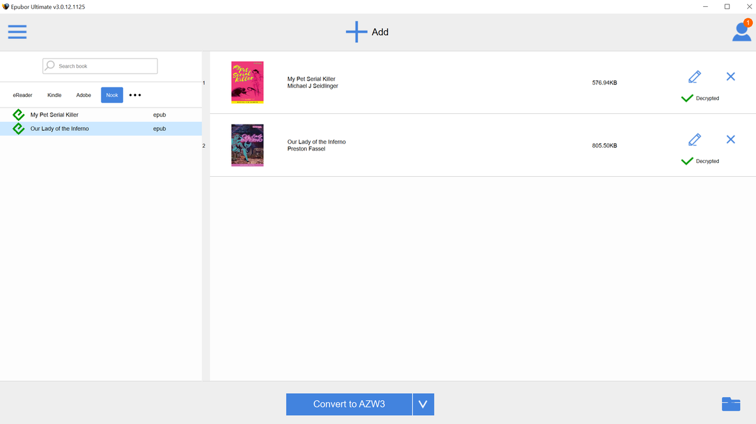Click Convert to AZW3
The height and width of the screenshot is (424, 756).
point(348,404)
